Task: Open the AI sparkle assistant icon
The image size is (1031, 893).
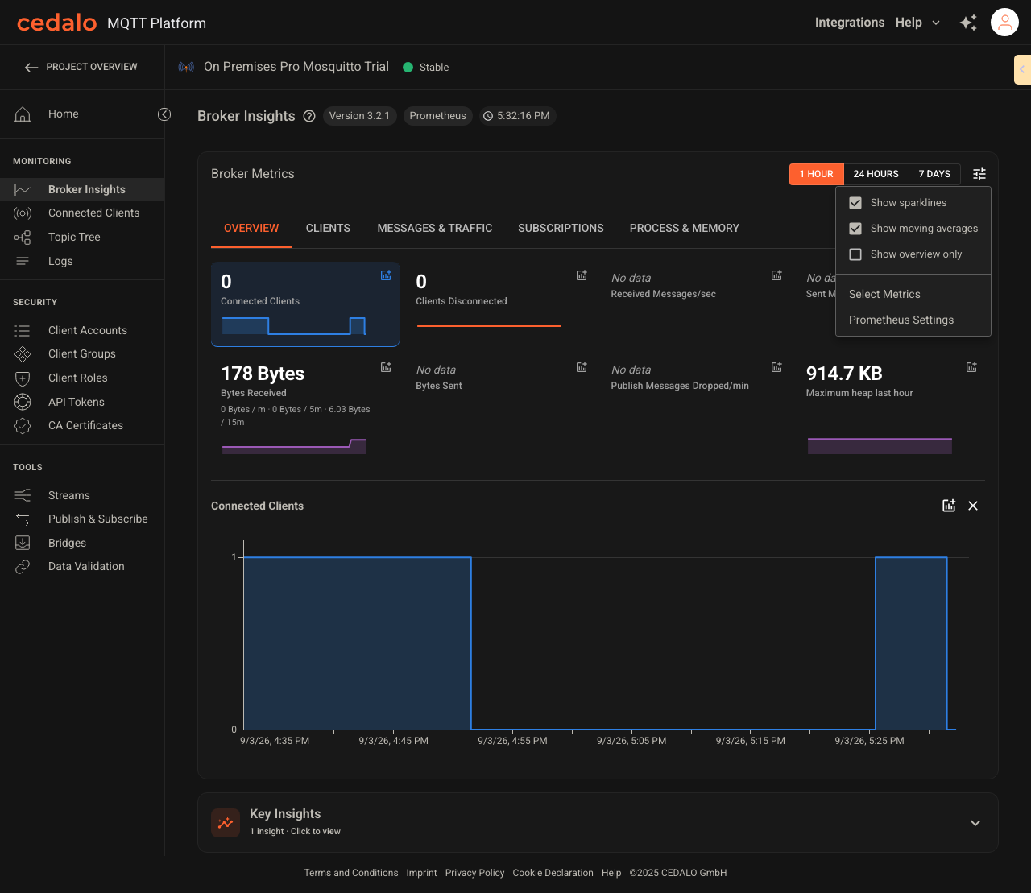Action: coord(968,23)
